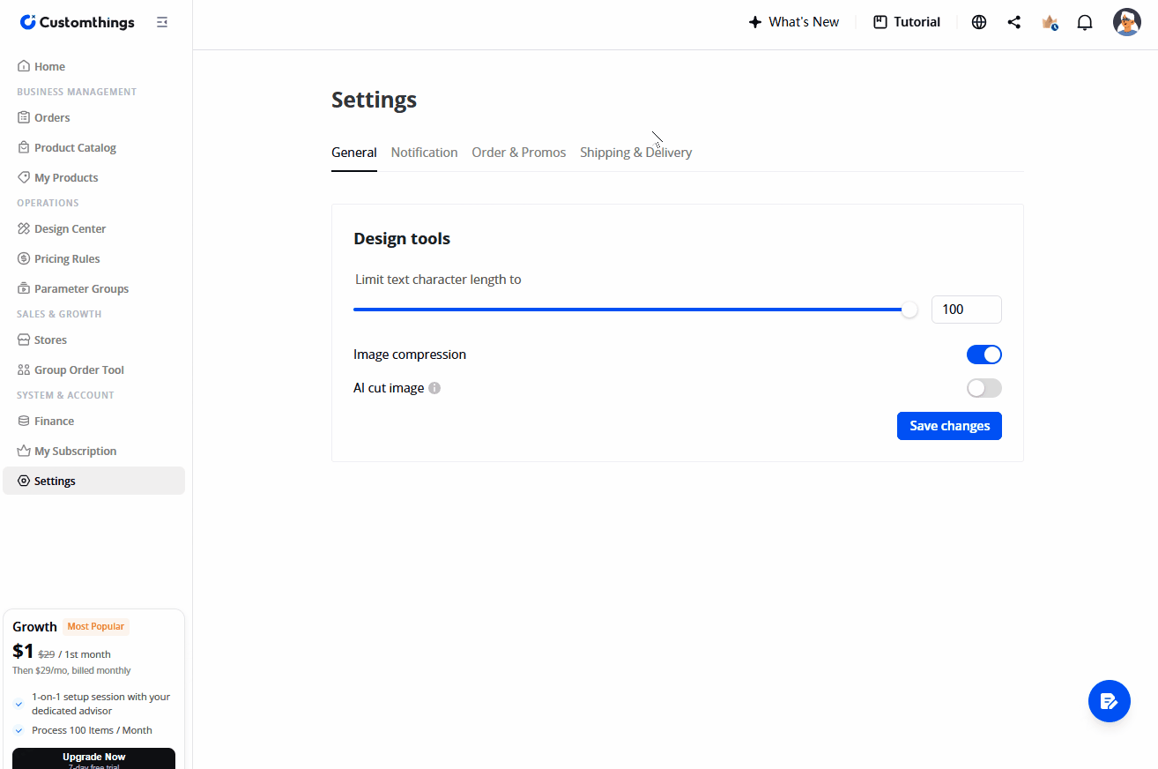Viewport: 1158px width, 769px height.
Task: Click the AI cut image info icon
Action: 434,388
